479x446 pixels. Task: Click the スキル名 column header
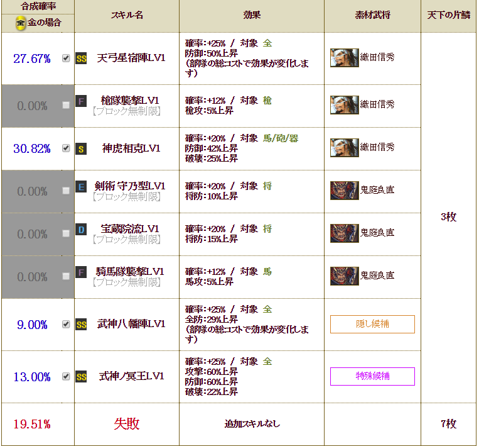point(127,15)
